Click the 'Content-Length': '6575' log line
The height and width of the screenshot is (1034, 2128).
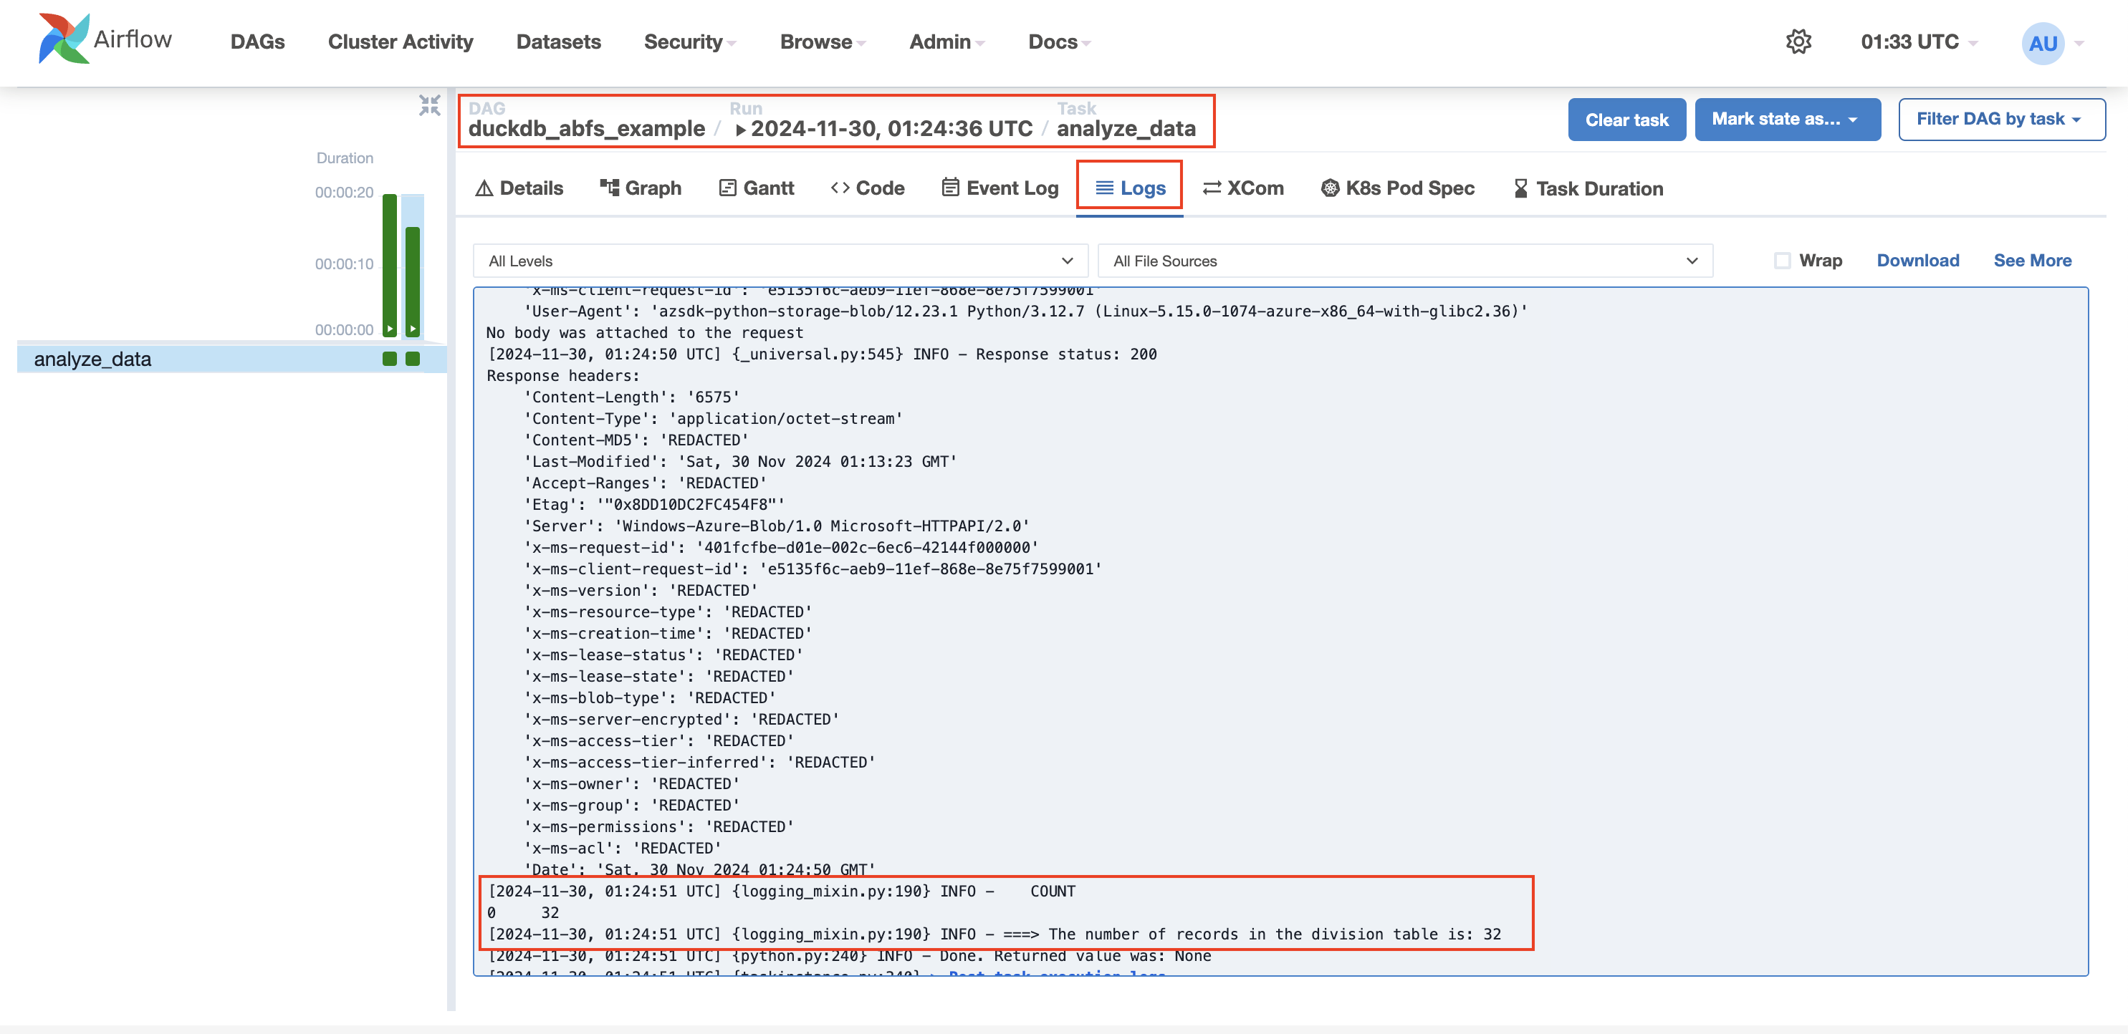click(631, 397)
